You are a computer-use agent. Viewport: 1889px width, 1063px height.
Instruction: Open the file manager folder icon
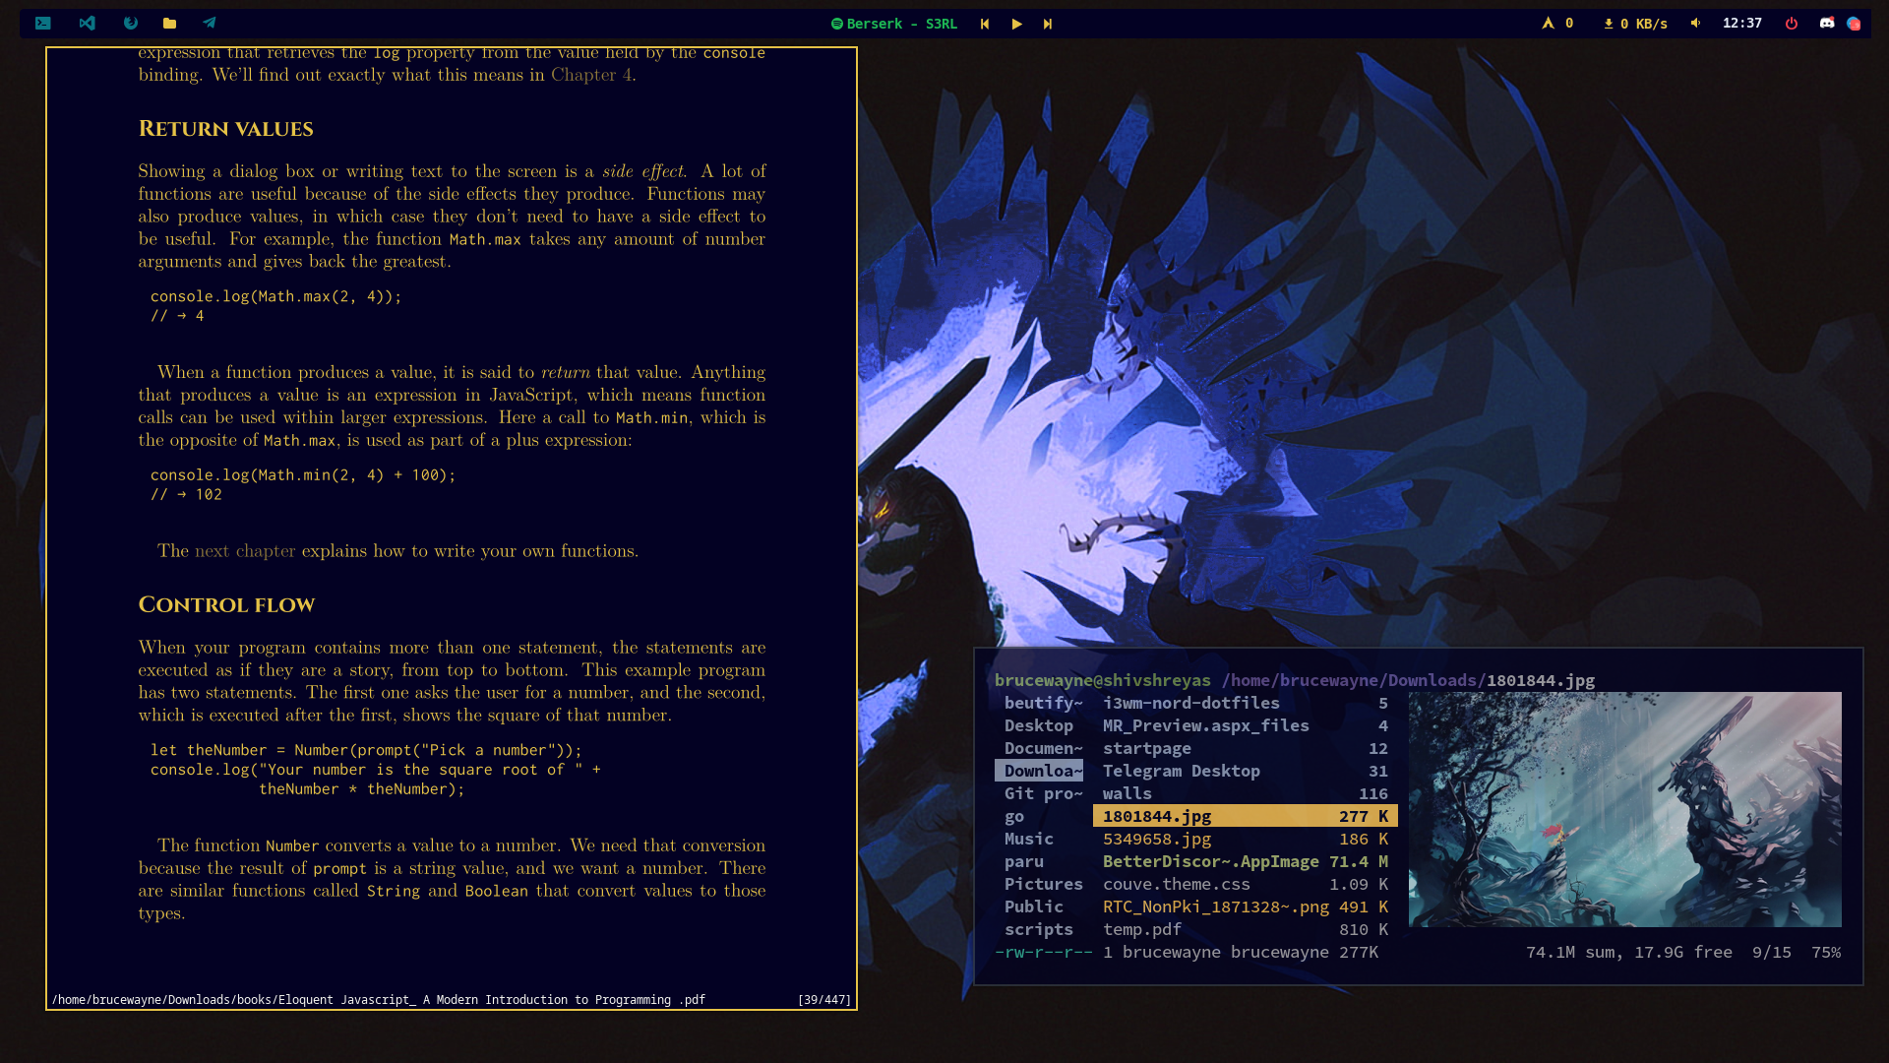pos(169,23)
